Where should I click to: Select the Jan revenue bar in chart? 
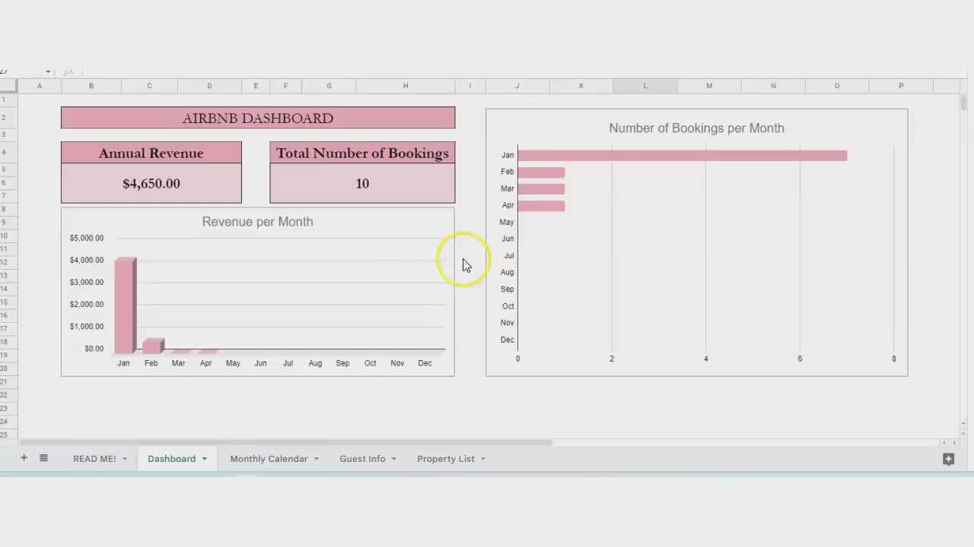[125, 305]
